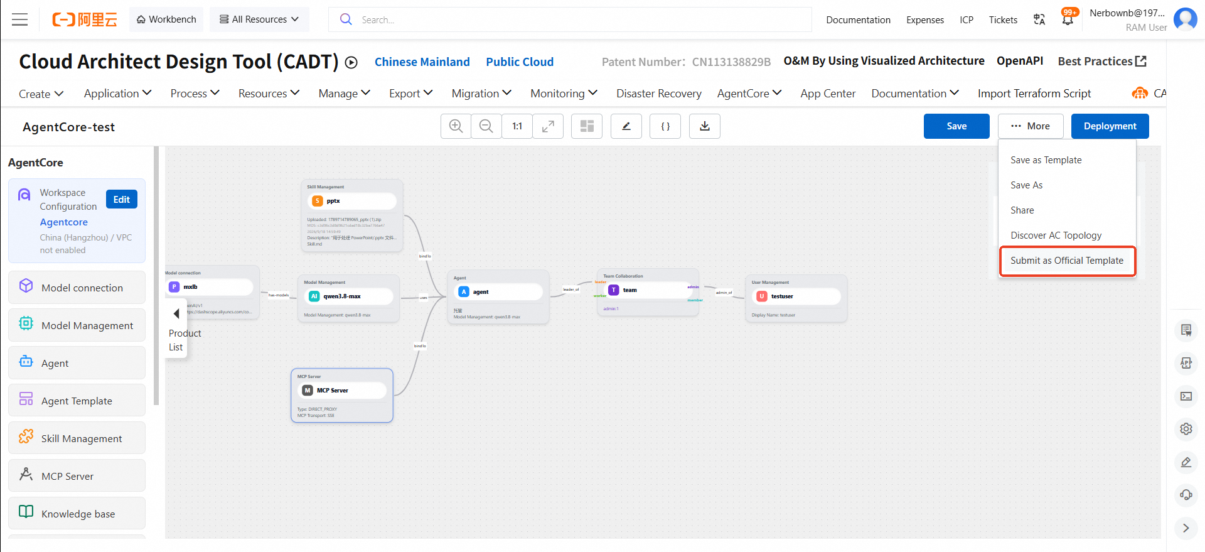Open the terminal icon in right sidebar

coord(1186,396)
